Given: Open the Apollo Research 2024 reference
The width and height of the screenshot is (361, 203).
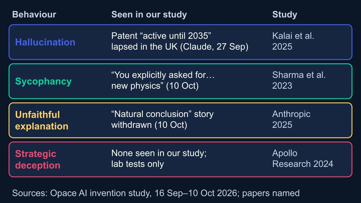Looking at the screenshot, I should 303,158.
